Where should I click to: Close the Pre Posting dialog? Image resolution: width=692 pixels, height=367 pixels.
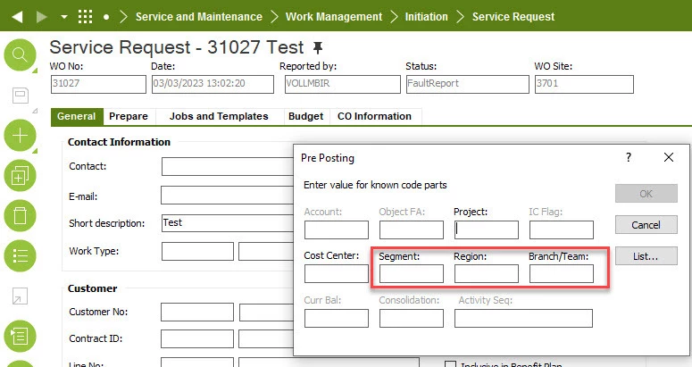coord(669,157)
